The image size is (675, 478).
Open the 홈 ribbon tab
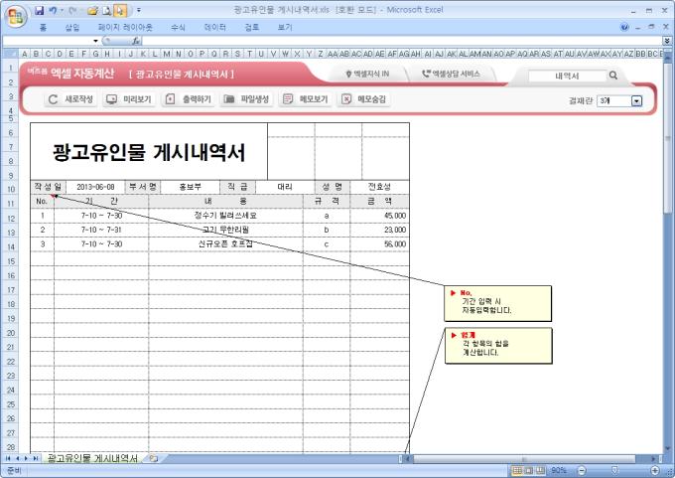pyautogui.click(x=43, y=28)
